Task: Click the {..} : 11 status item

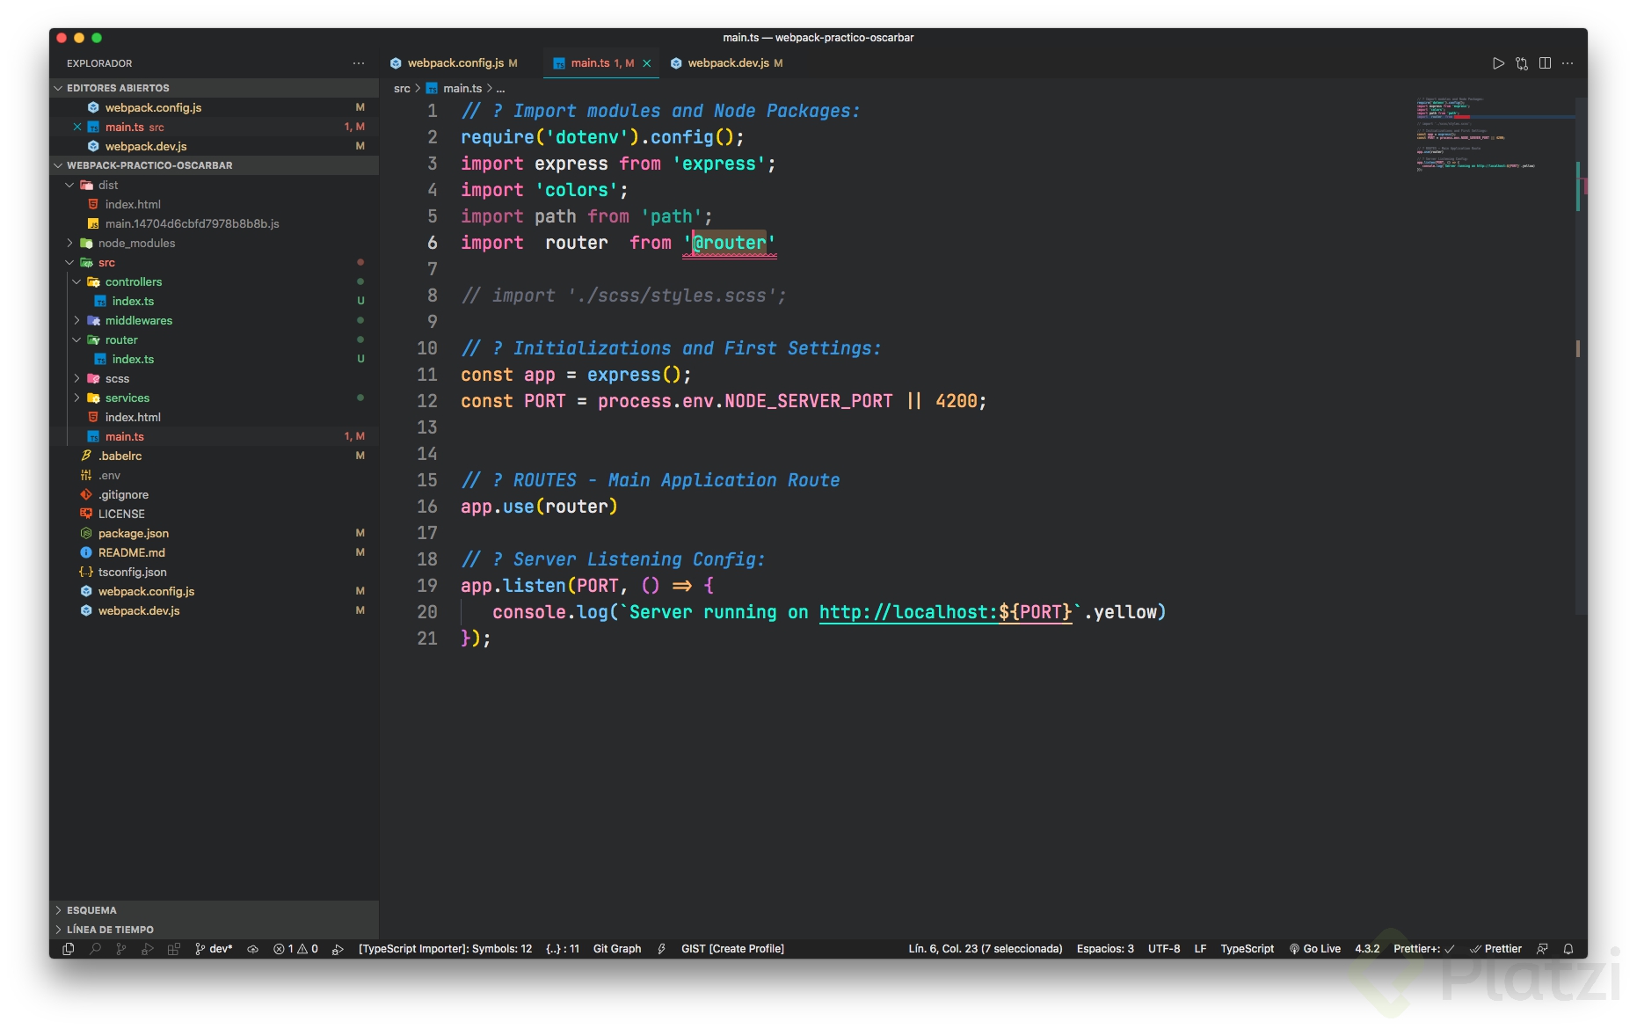Action: [563, 949]
